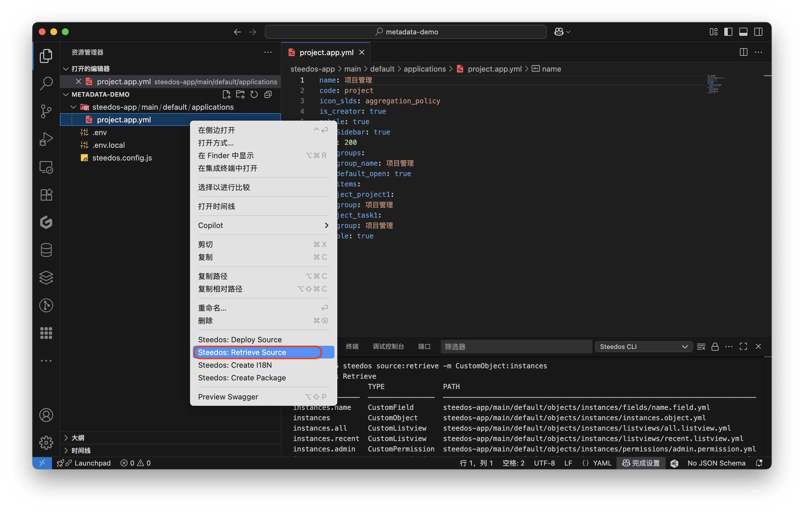The width and height of the screenshot is (804, 512).
Task: Split the editor to the right
Action: point(744,53)
